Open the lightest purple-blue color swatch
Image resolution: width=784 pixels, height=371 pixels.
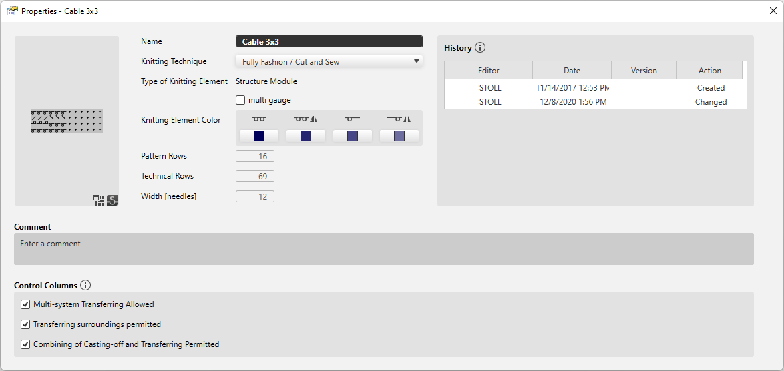click(x=399, y=136)
